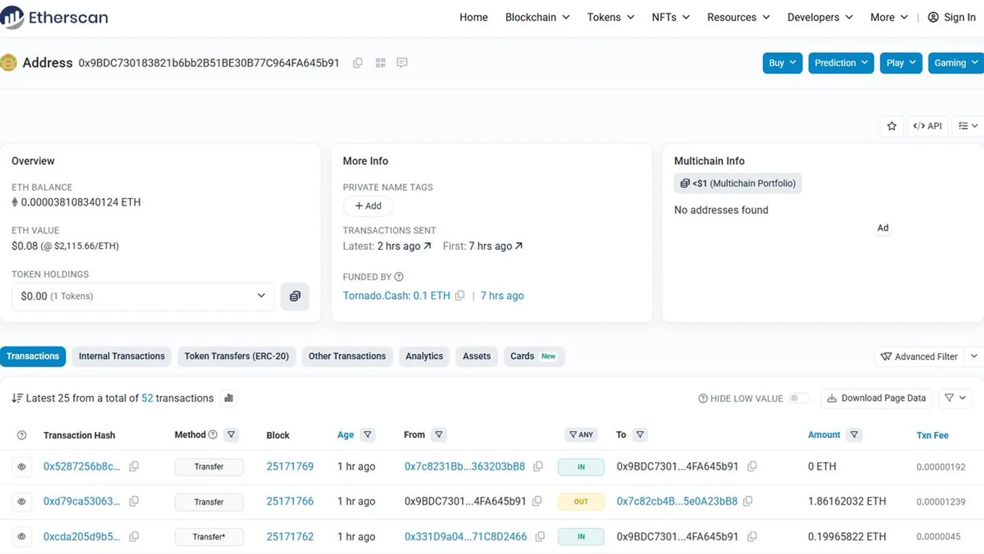
Task: Switch Age column format
Action: (346, 435)
